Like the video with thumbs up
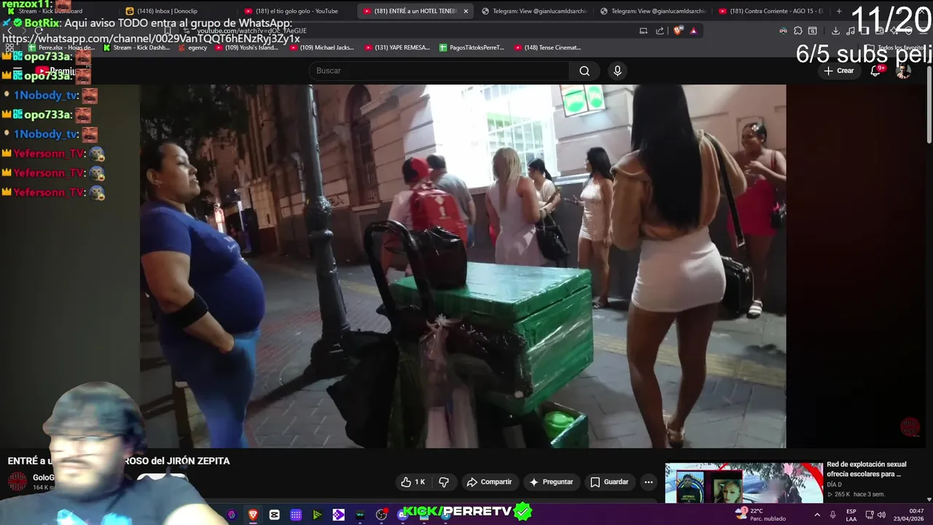 [x=413, y=482]
